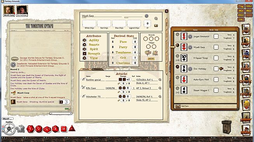Click the marshal badge beside Jurgen Emmerich
This screenshot has width=254, height=142.
pos(190,36)
